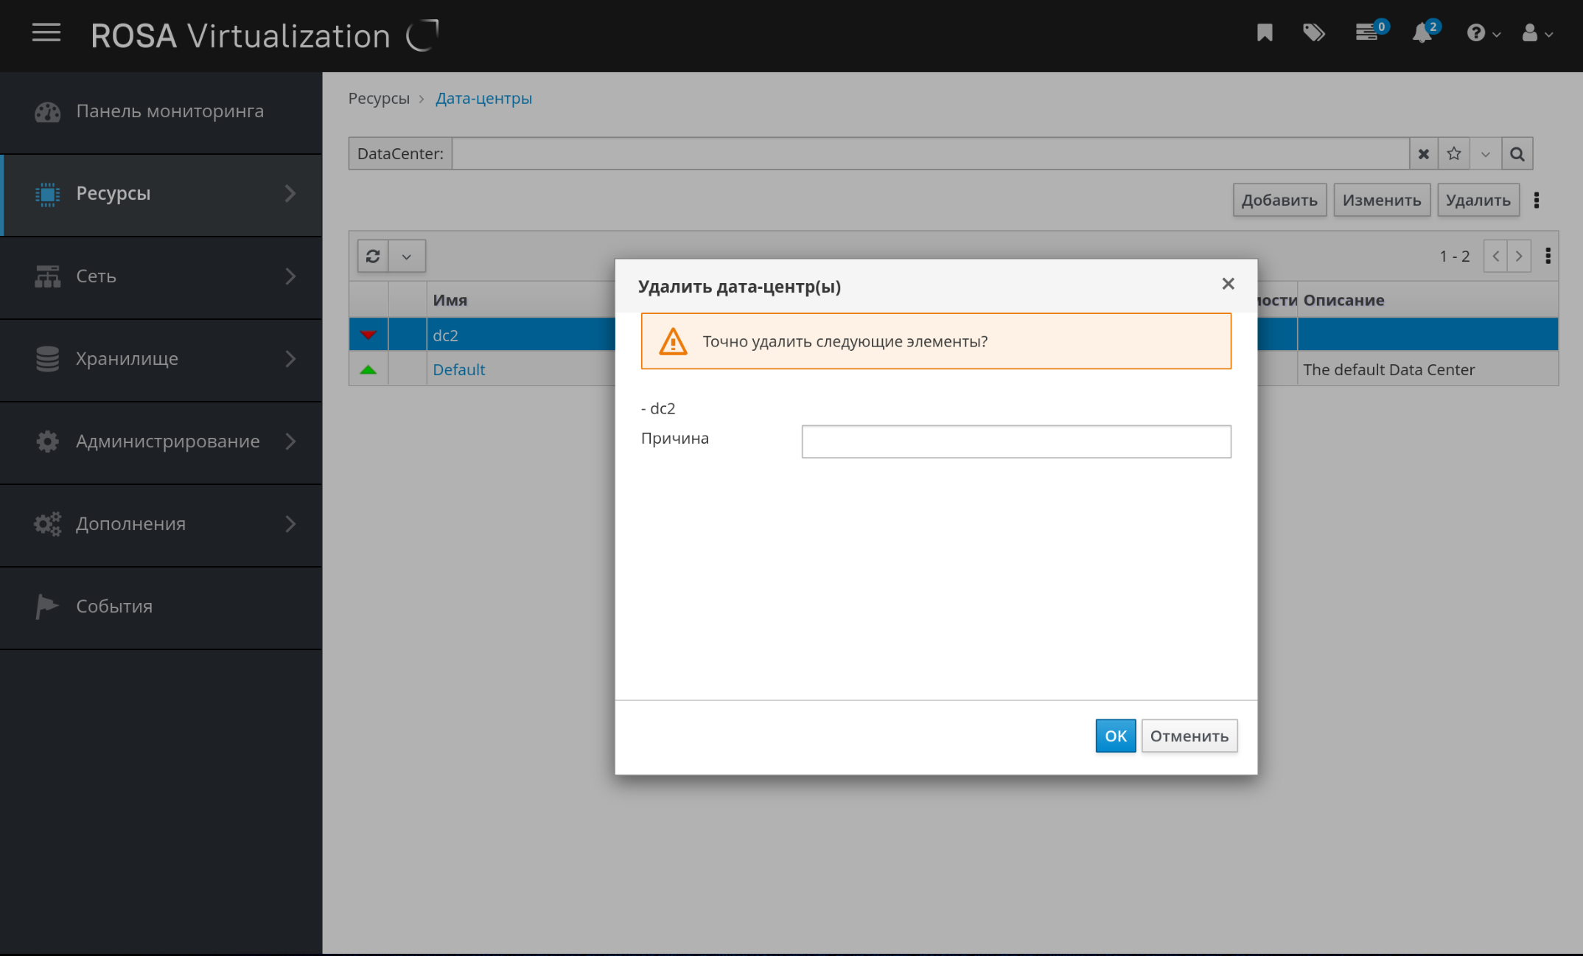The height and width of the screenshot is (956, 1583).
Task: Click the tags icon in header
Action: coord(1313,33)
